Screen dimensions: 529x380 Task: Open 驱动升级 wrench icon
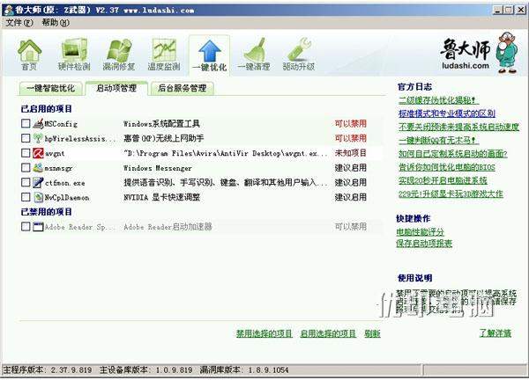coord(299,55)
